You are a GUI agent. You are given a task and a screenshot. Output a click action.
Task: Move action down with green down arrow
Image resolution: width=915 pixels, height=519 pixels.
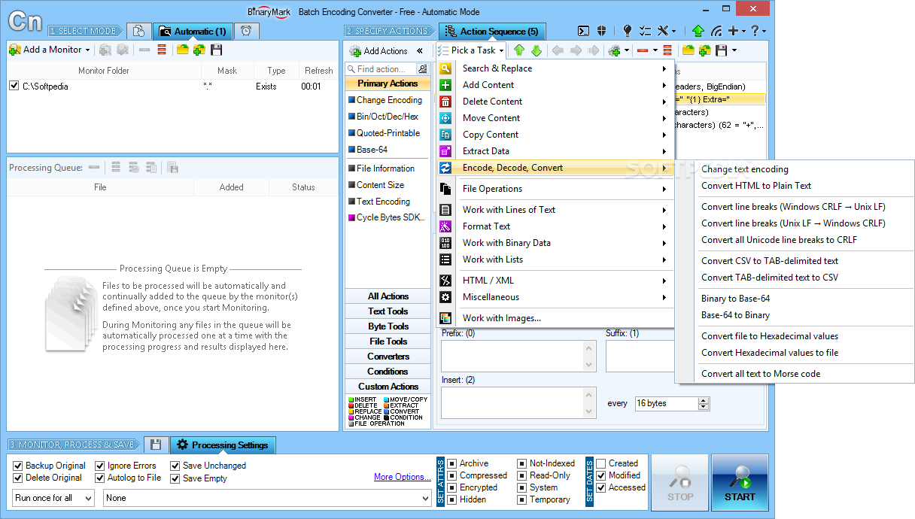pyautogui.click(x=537, y=50)
